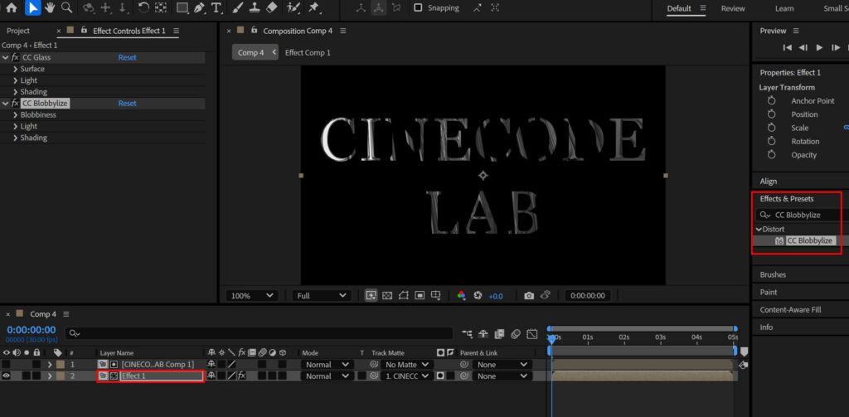Select the Type text tool
Viewport: 849px width, 417px height.
point(216,7)
